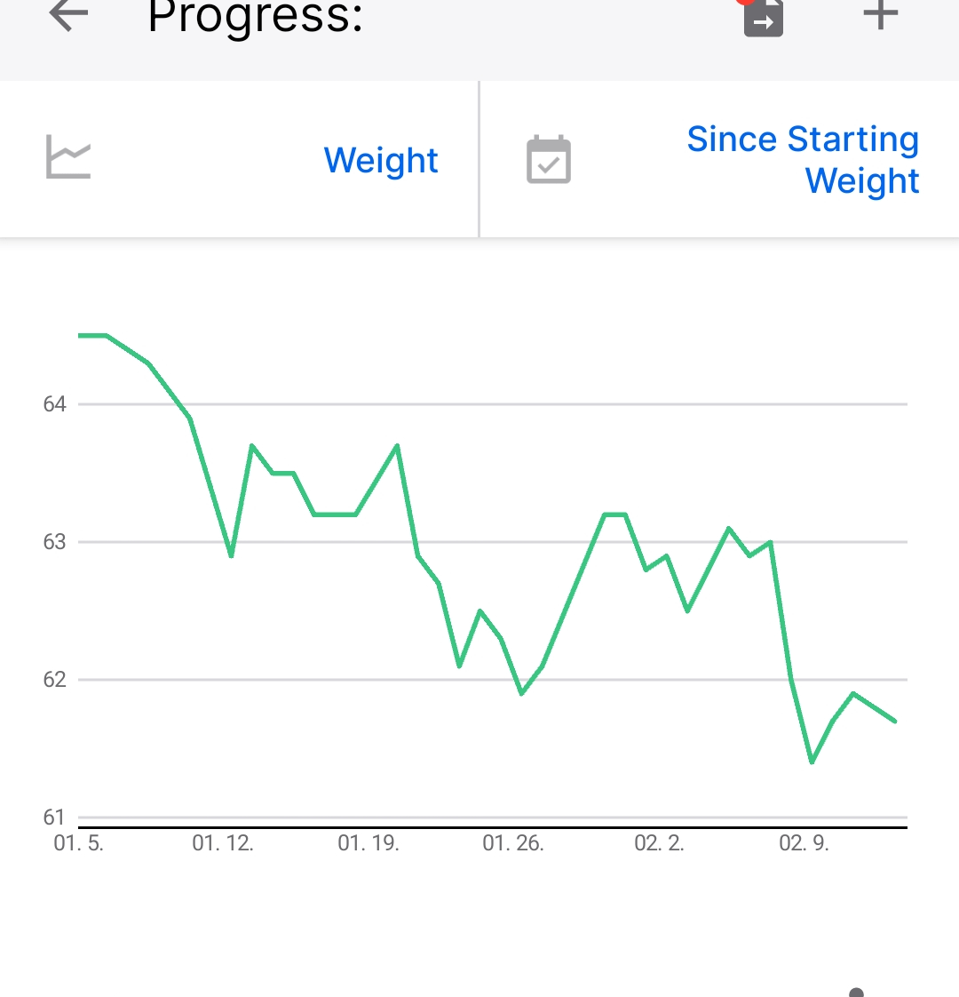This screenshot has width=959, height=997.
Task: Tap the back arrow icon
Action: [x=68, y=14]
